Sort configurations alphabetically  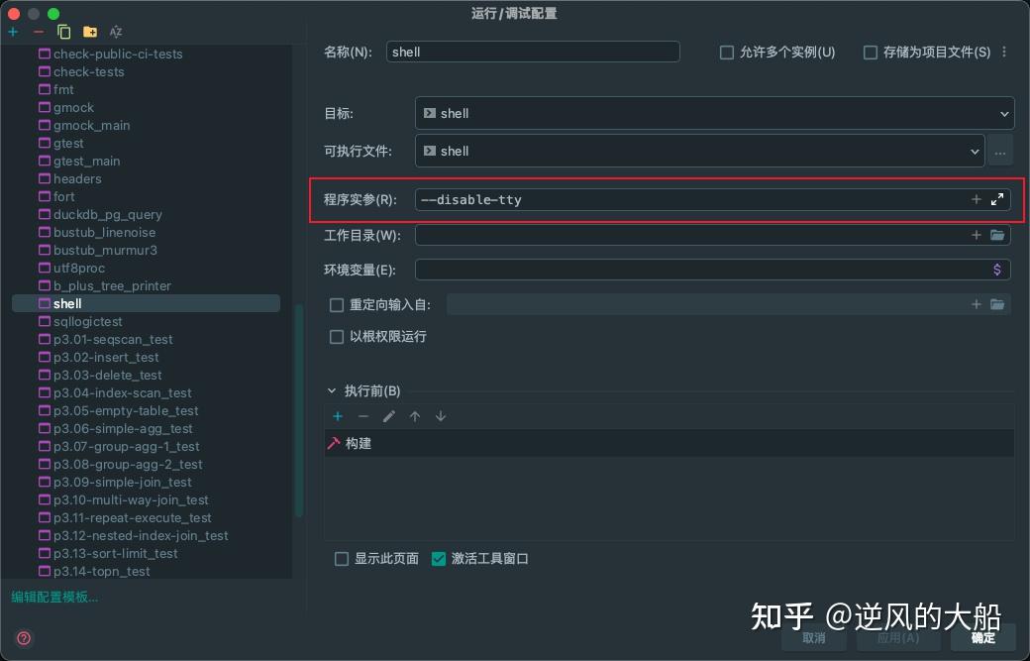pos(115,32)
